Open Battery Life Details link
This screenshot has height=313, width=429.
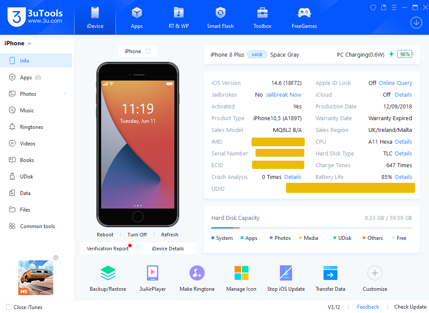click(x=403, y=177)
